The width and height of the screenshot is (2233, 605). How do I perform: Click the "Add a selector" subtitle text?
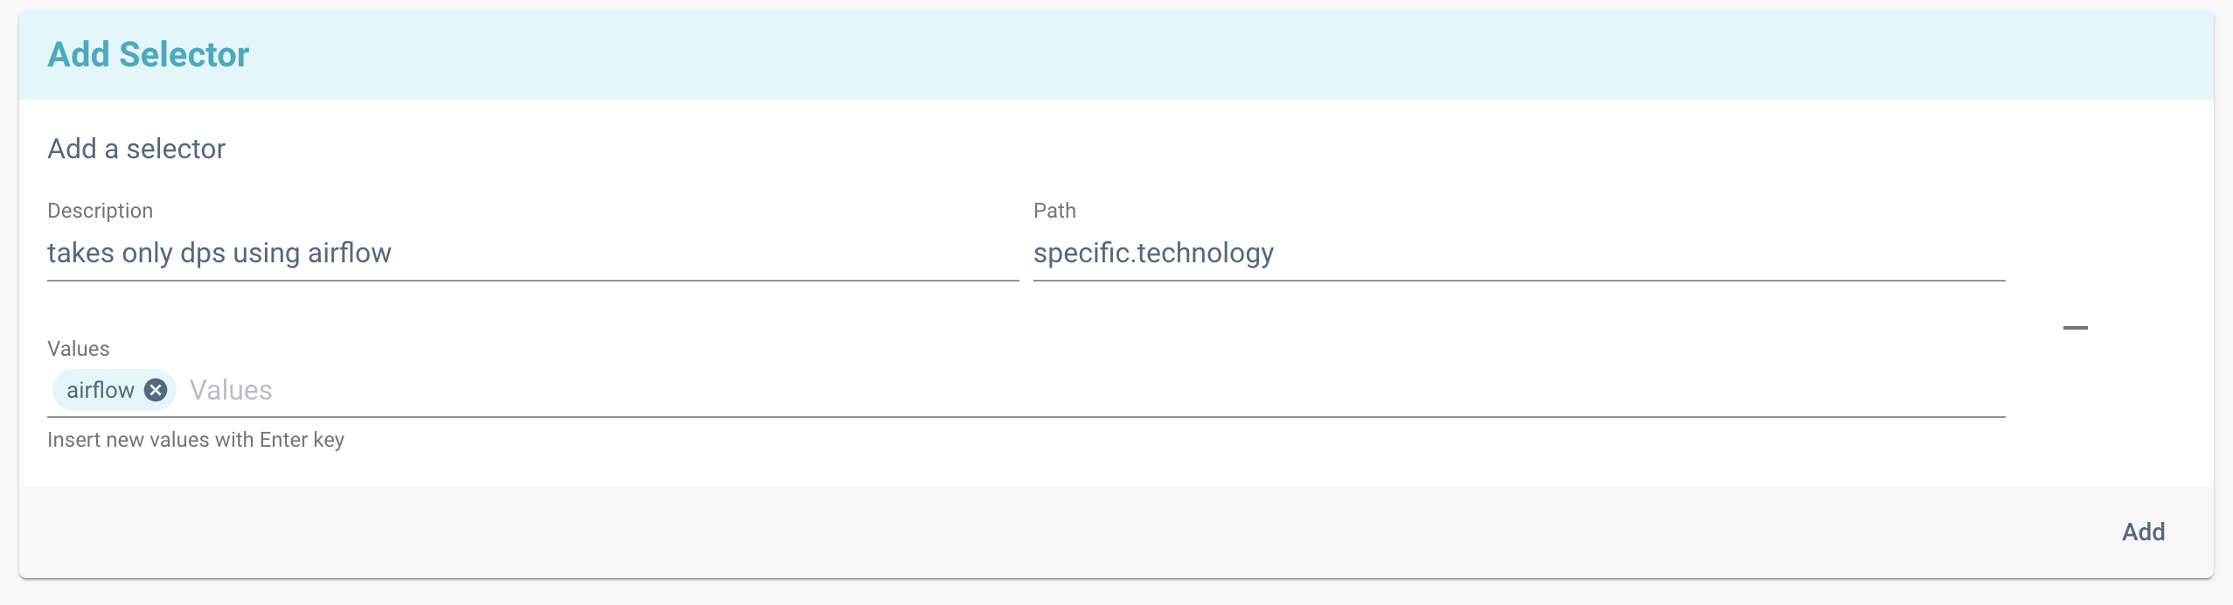(x=136, y=149)
